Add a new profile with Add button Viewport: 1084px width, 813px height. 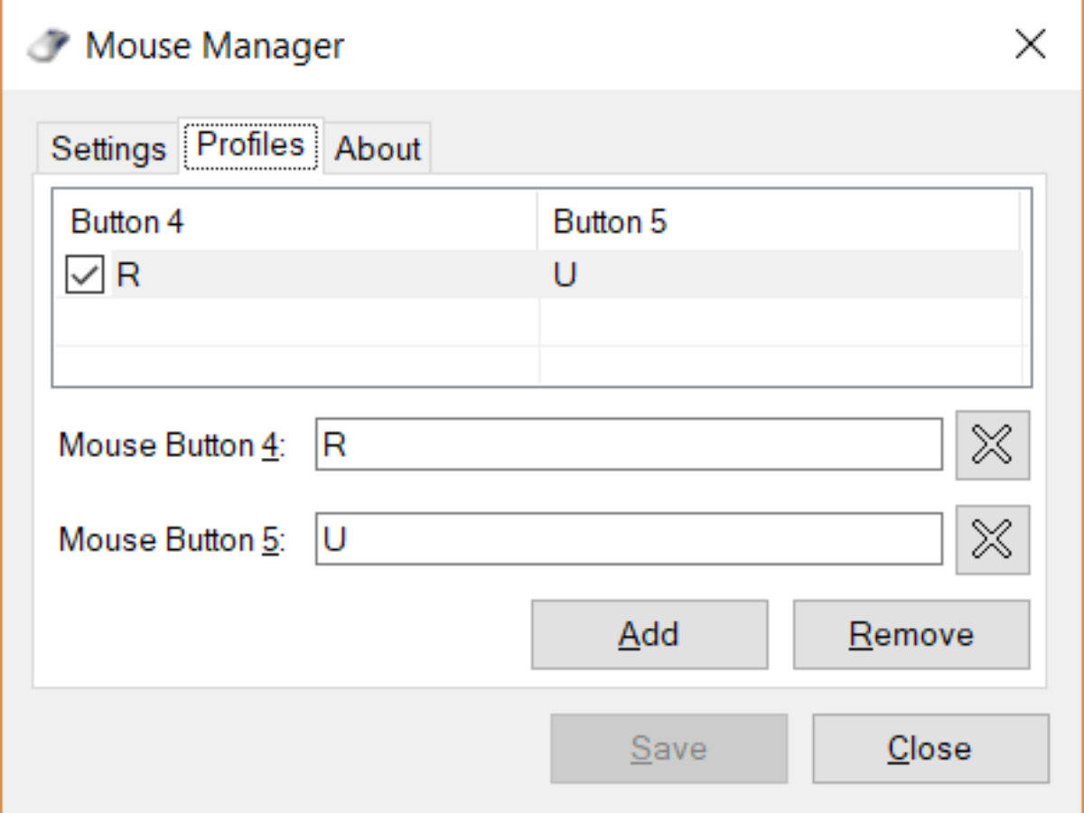(649, 634)
